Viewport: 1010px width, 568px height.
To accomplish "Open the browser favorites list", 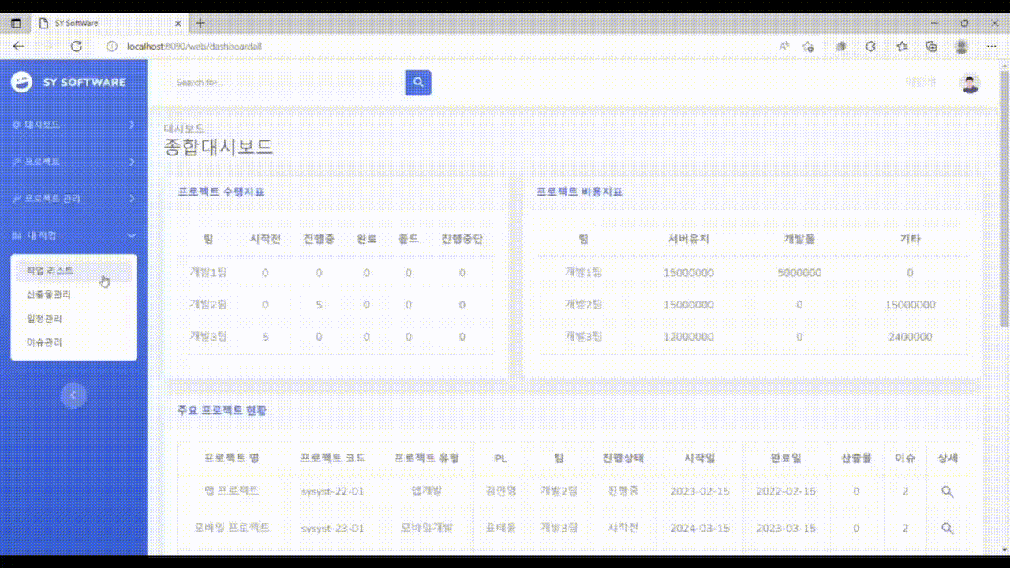I will coord(903,47).
